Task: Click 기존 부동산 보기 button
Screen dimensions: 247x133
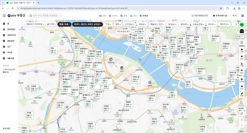Action: pyautogui.click(x=200, y=15)
